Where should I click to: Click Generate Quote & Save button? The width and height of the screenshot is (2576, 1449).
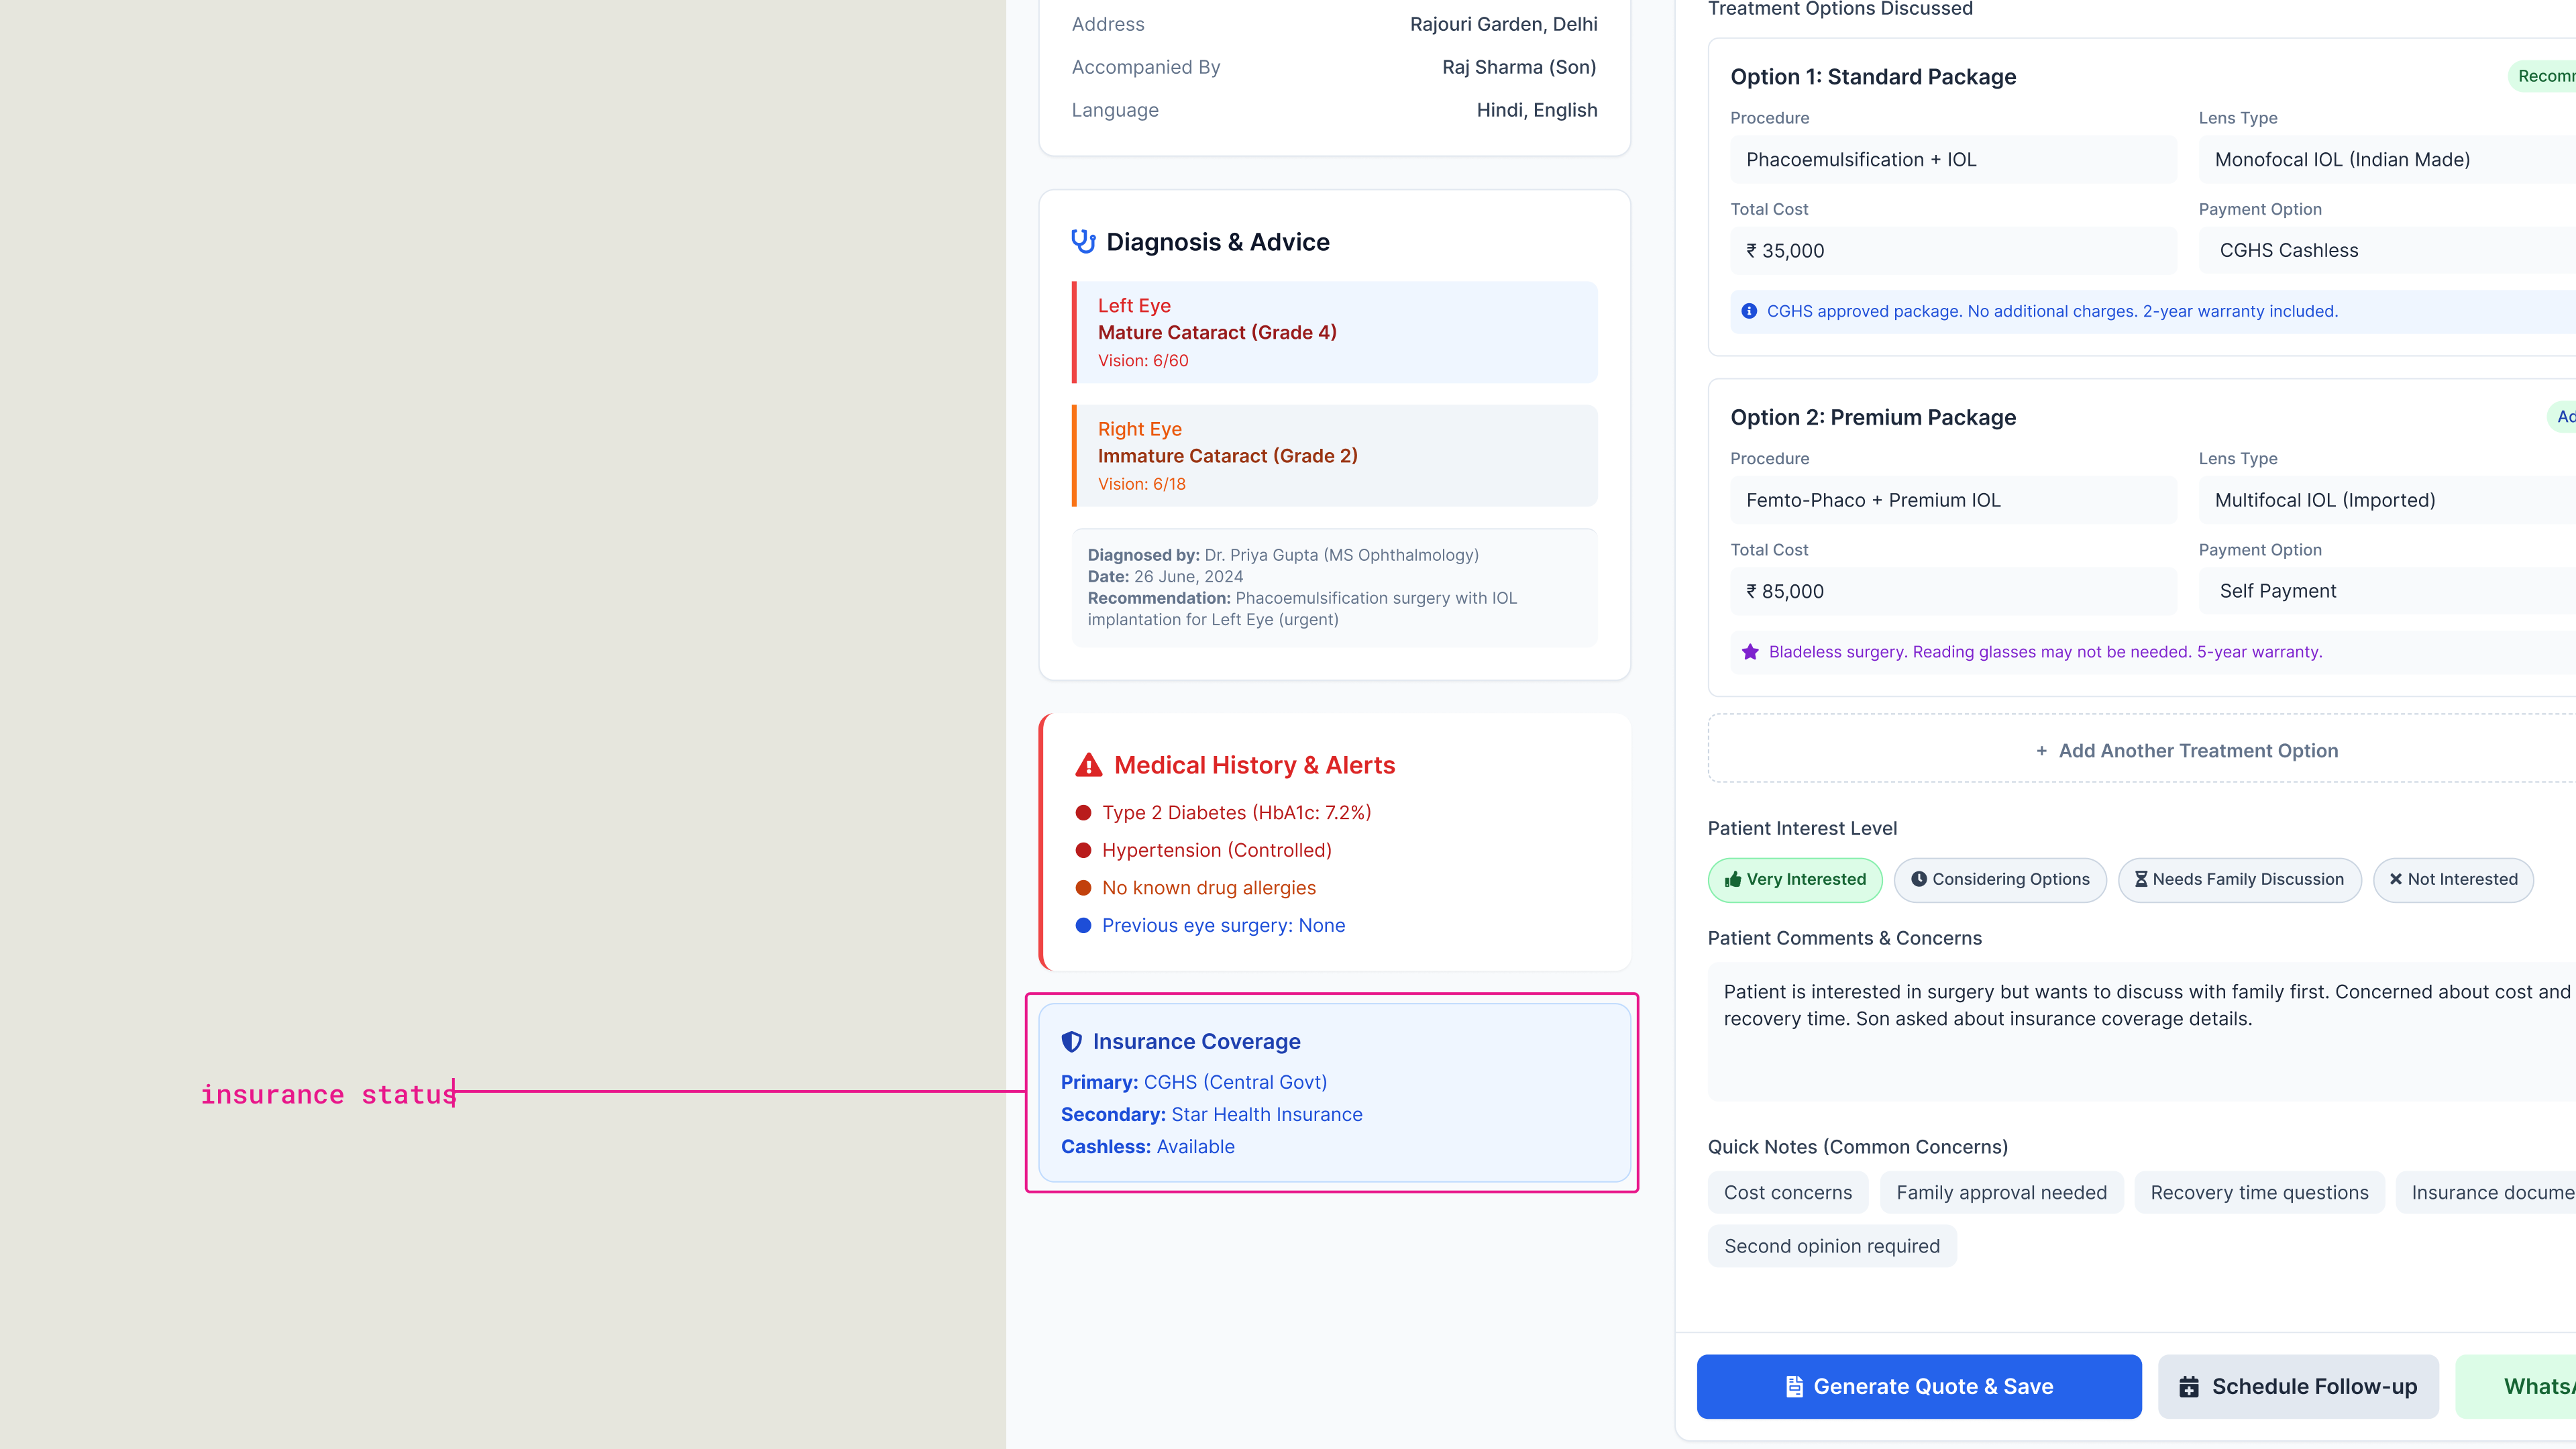[x=1919, y=1387]
